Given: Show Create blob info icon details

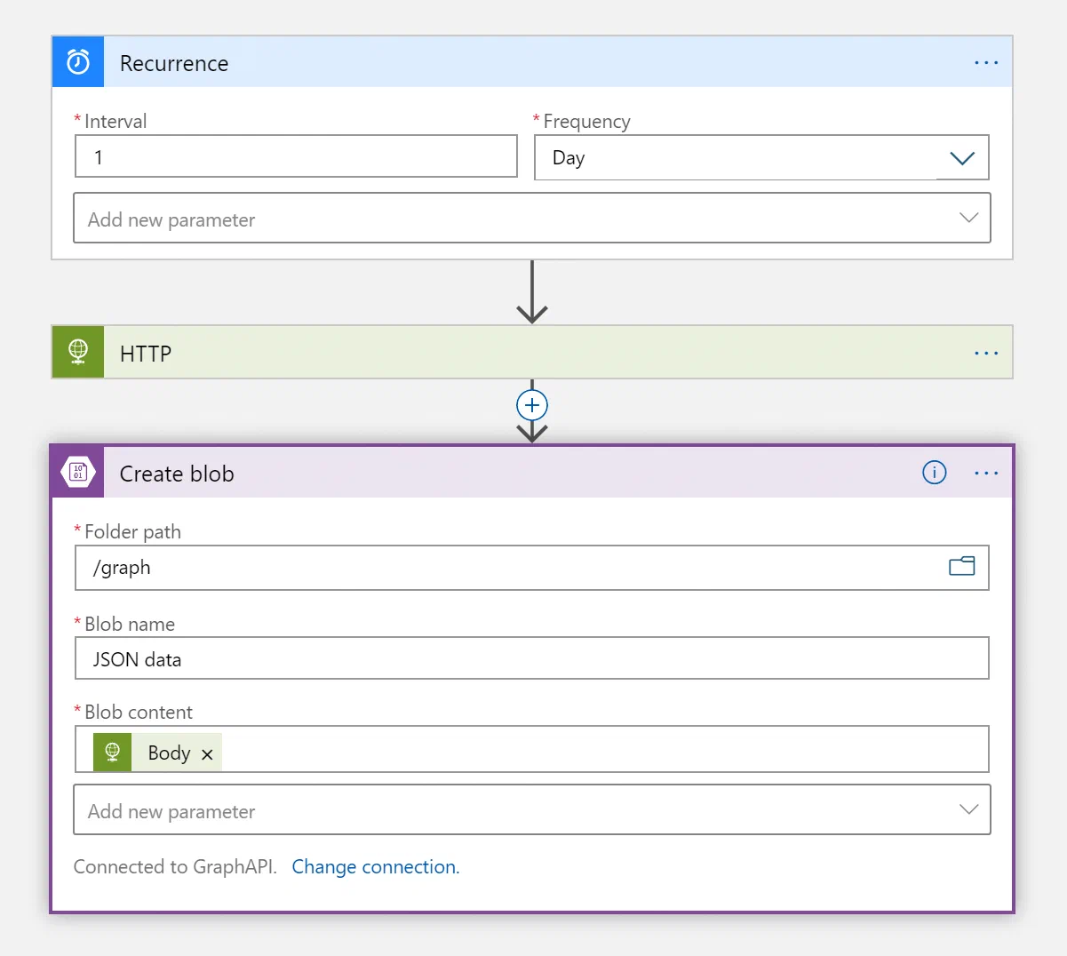Looking at the screenshot, I should click(935, 473).
